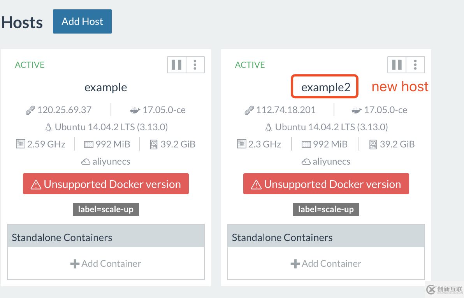Screen dimensions: 464x298
Task: Open more actions menu for example host
Action: pos(195,65)
